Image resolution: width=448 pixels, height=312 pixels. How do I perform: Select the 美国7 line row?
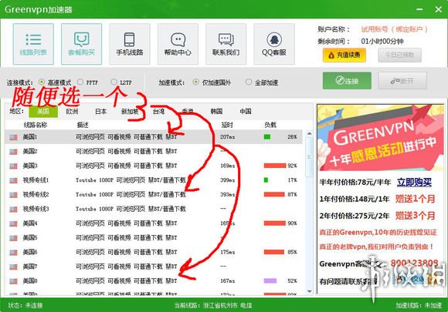[x=154, y=267]
